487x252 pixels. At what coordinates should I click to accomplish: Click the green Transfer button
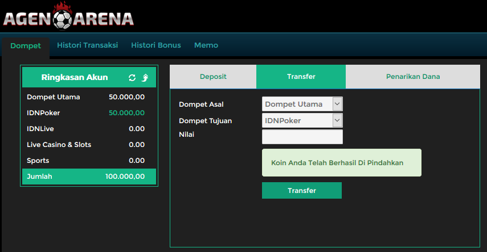301,190
